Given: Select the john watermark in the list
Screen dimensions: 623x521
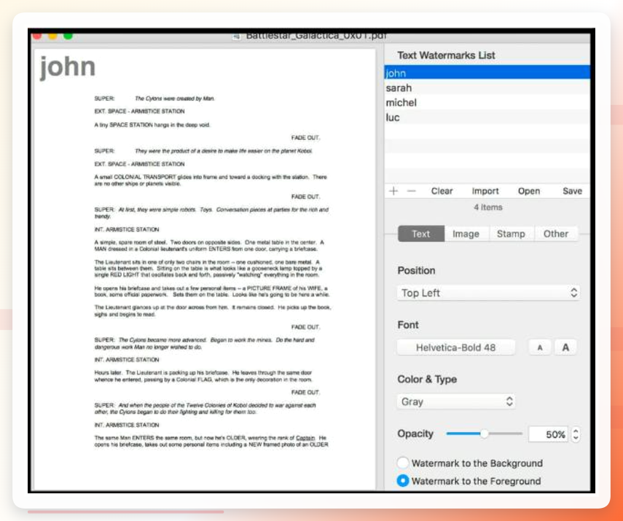Looking at the screenshot, I should (x=487, y=73).
